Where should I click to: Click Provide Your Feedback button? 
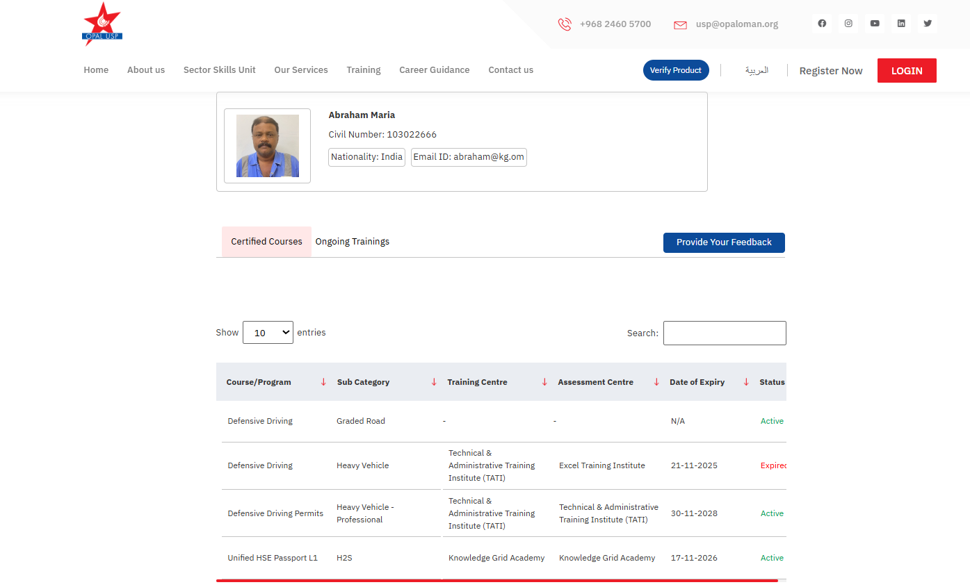click(724, 242)
